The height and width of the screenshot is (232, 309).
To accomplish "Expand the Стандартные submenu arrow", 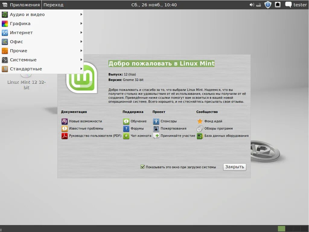I will (x=81, y=69).
